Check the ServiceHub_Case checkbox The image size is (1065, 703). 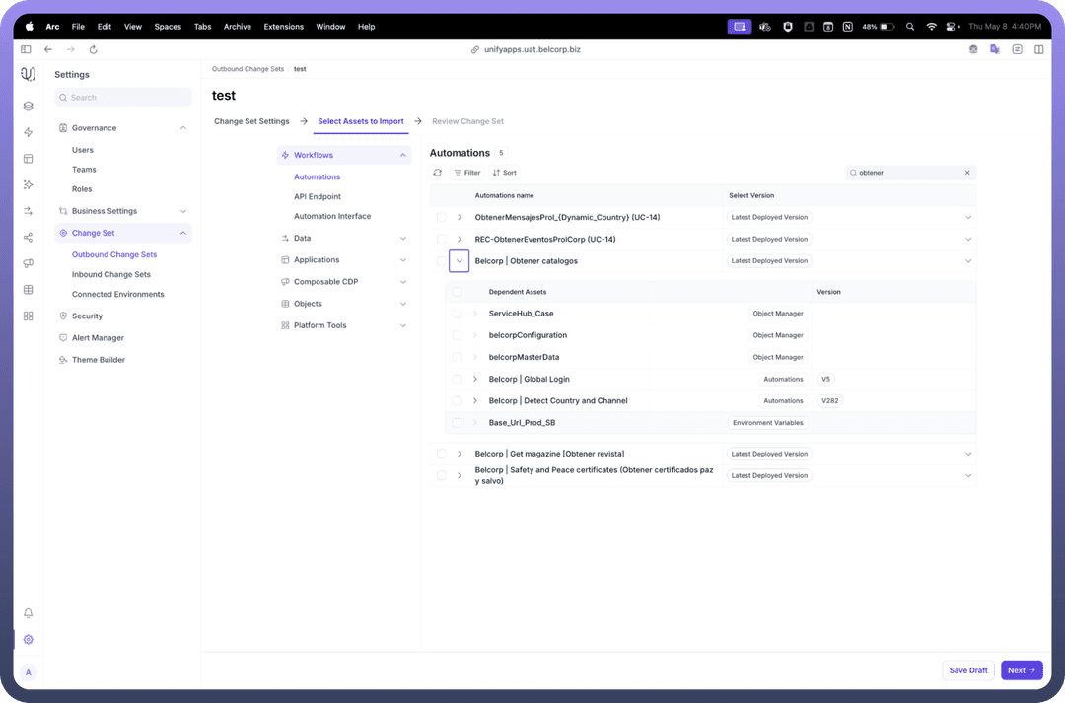point(457,314)
